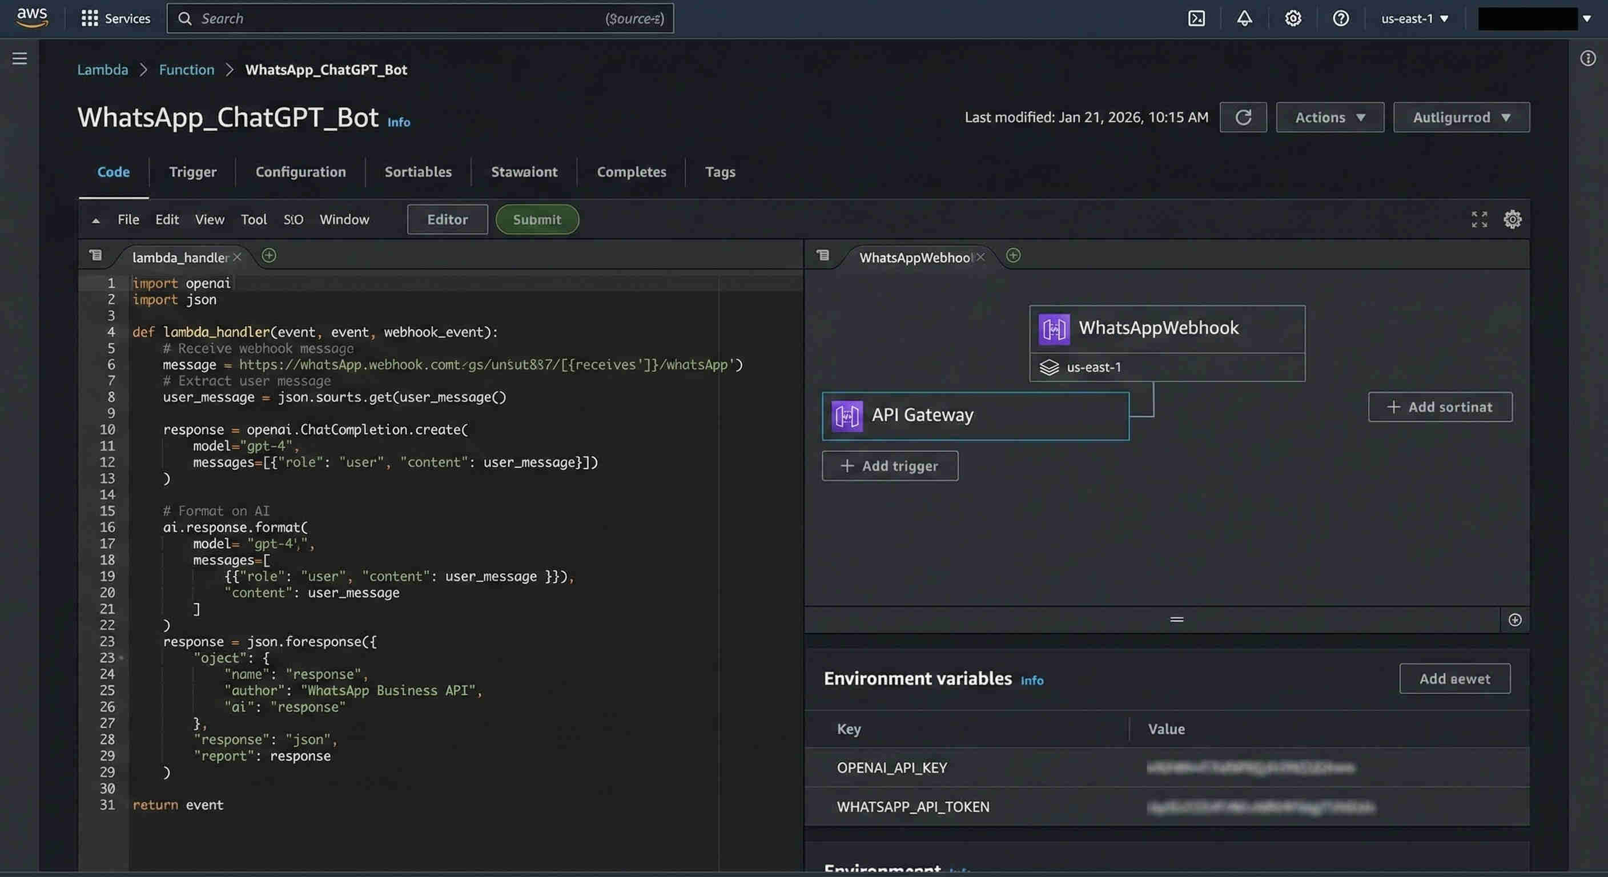Switch to the Completes tab
Viewport: 1608px width, 877px height.
[631, 172]
